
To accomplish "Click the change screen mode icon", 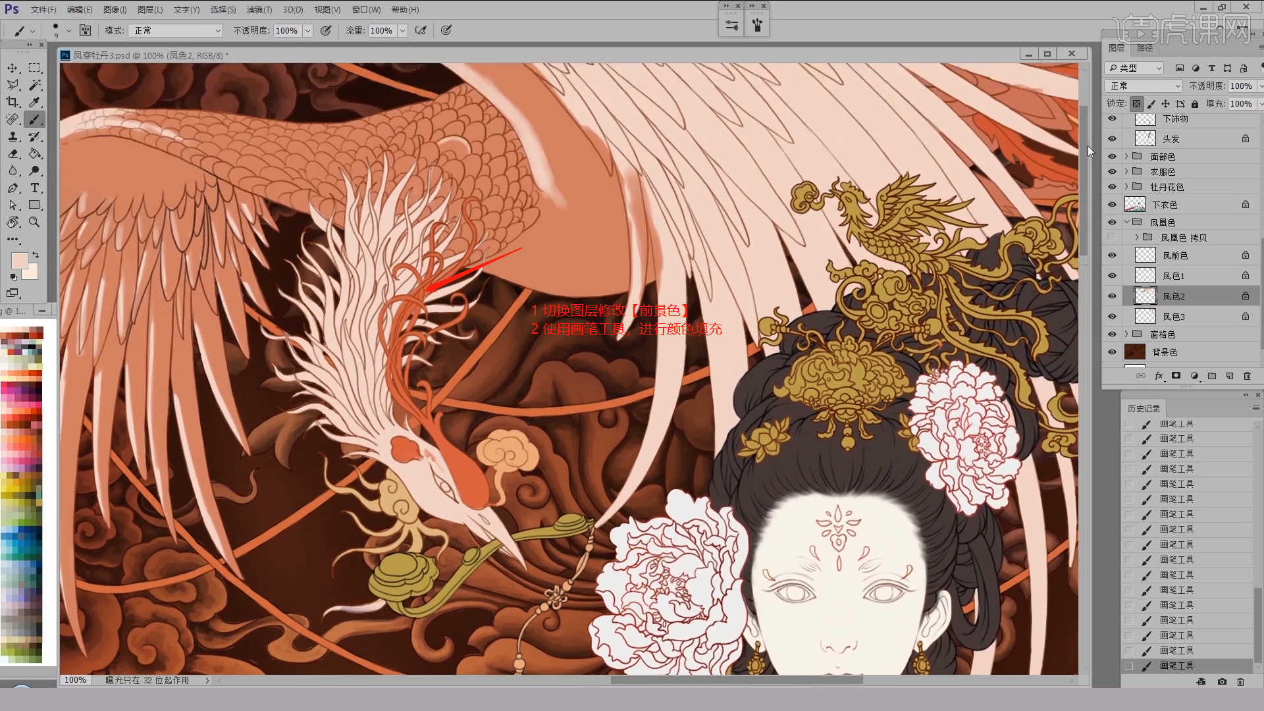I will pos(13,293).
